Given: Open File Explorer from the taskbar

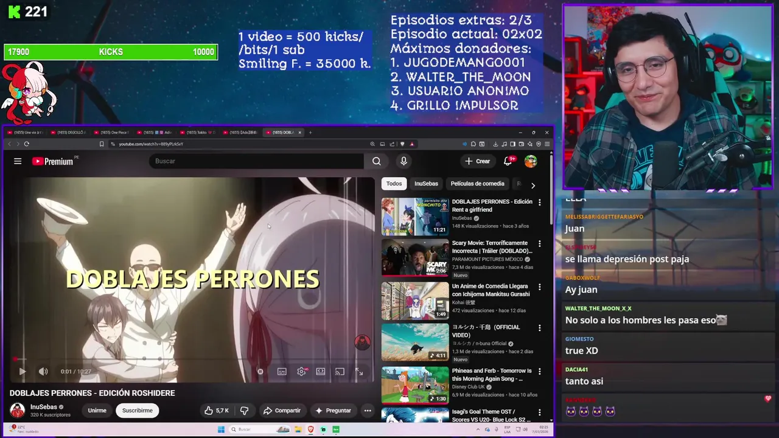Looking at the screenshot, I should pyautogui.click(x=299, y=429).
